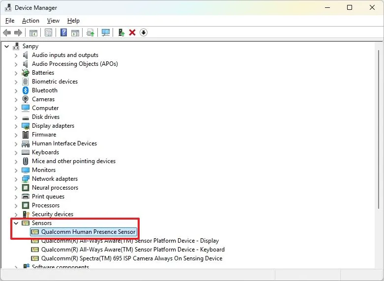Image resolution: width=384 pixels, height=281 pixels.
Task: Select the Neural processors label
Action: (x=55, y=188)
